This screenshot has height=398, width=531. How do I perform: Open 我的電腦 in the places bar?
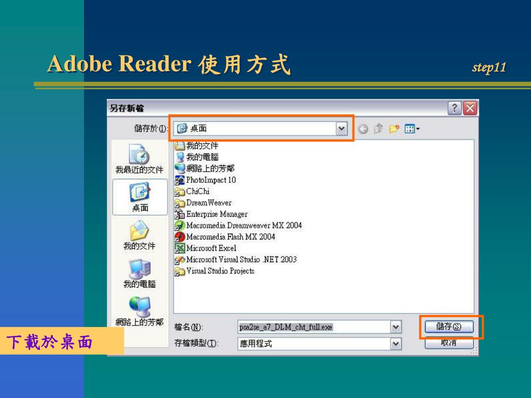[x=139, y=274]
